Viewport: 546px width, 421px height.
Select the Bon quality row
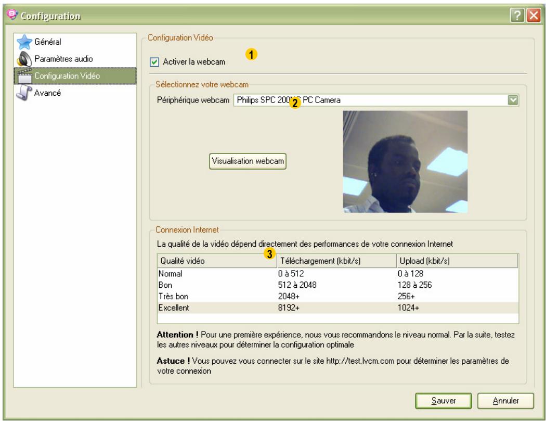(338, 285)
